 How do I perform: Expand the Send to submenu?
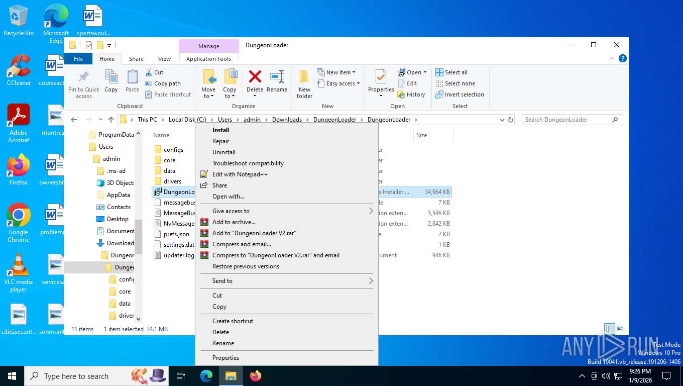pyautogui.click(x=286, y=281)
